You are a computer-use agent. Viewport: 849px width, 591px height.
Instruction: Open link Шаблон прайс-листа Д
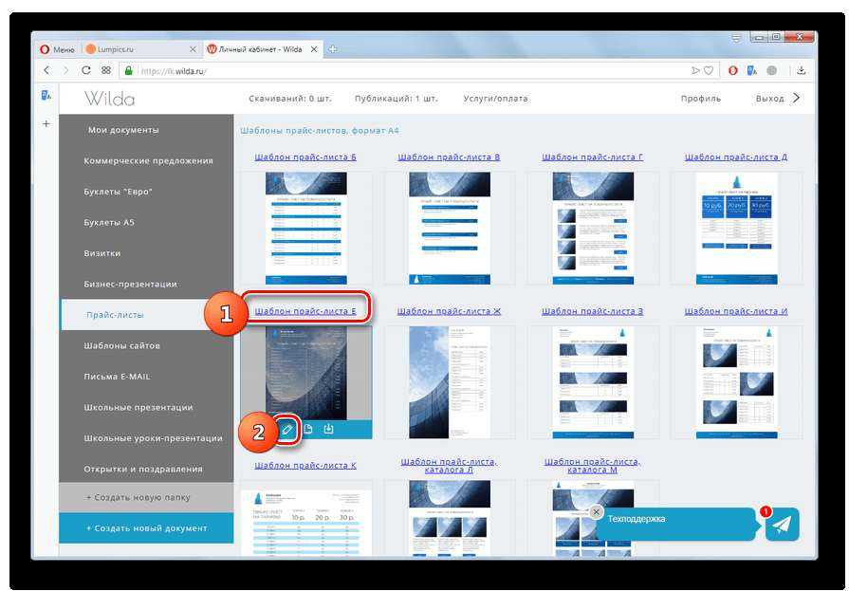[x=736, y=157]
